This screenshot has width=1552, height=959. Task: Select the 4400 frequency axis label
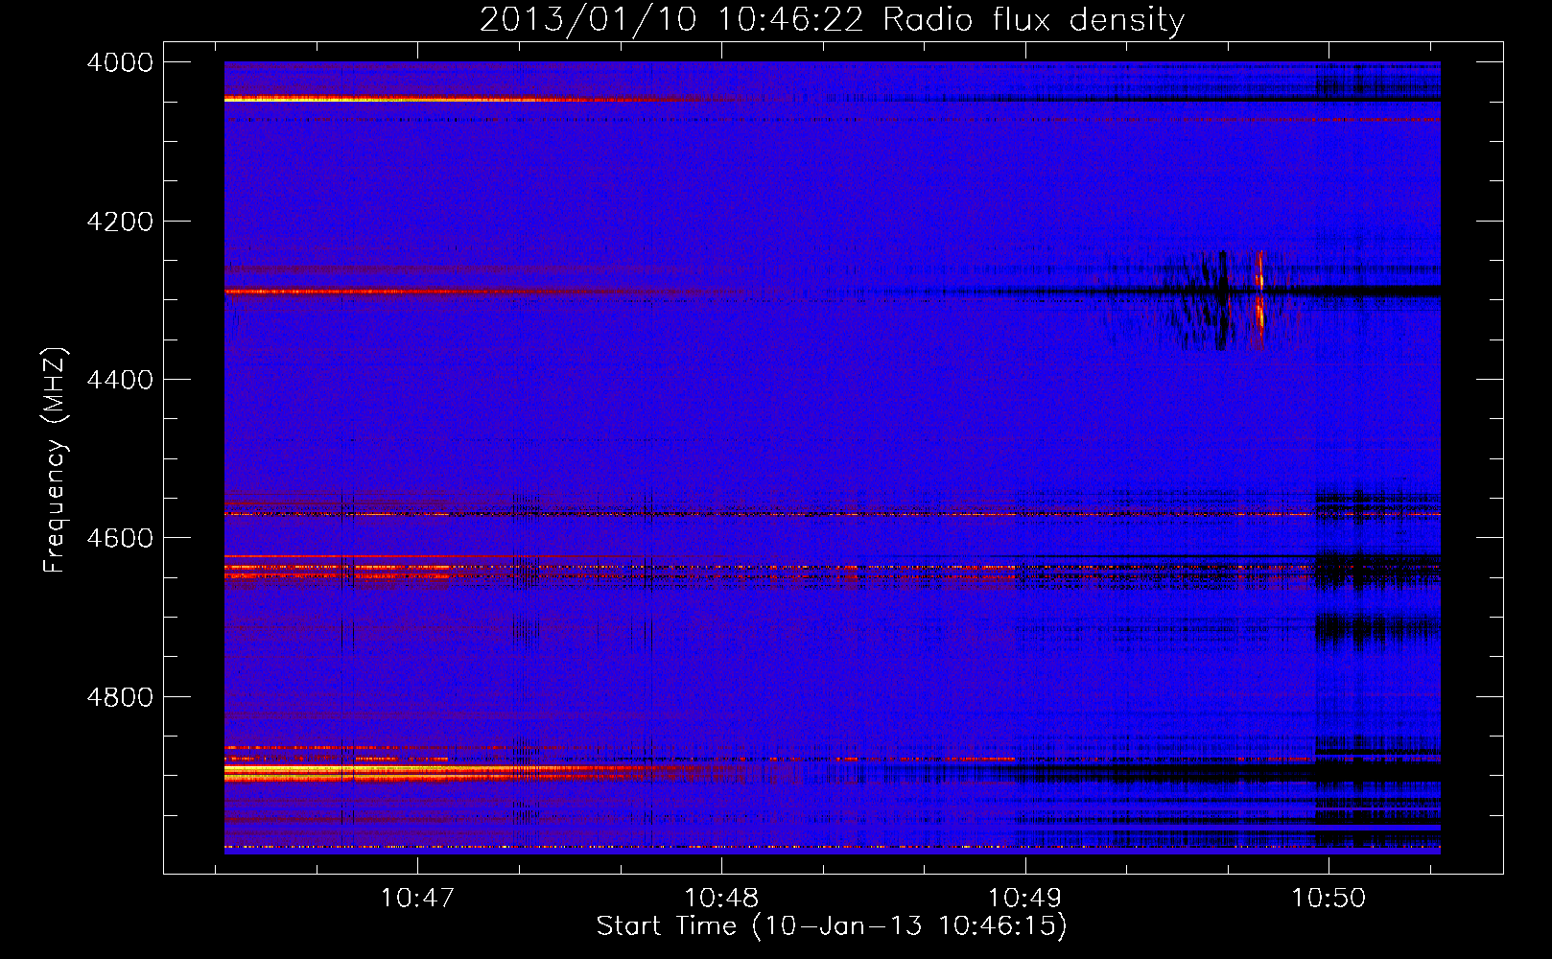[x=120, y=380]
